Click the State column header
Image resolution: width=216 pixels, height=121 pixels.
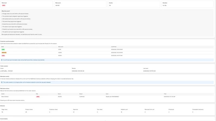pyautogui.click(x=3, y=47)
